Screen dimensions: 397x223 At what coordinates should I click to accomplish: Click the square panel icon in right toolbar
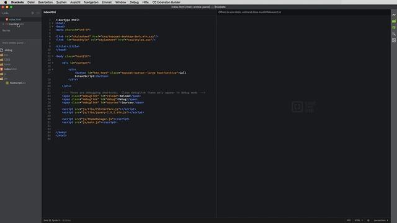tap(394, 40)
